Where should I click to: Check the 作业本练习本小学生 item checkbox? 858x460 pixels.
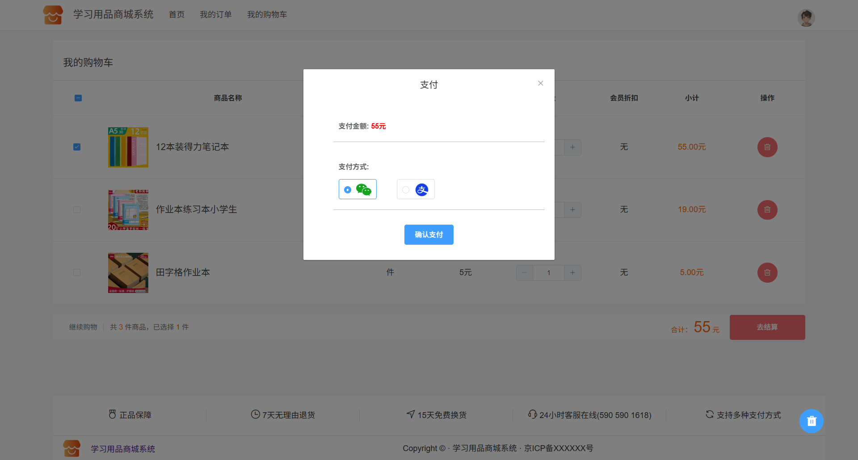tap(77, 209)
